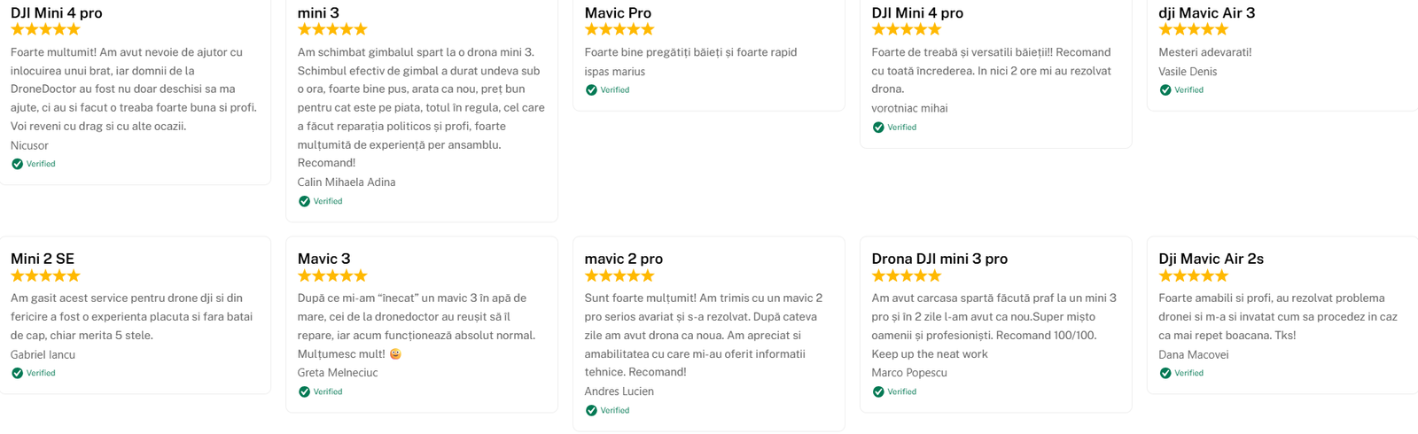Screen dimensions: 1418x434
Task: Click Verified badge icon under Calin Mihaela Adina
Action: (304, 201)
